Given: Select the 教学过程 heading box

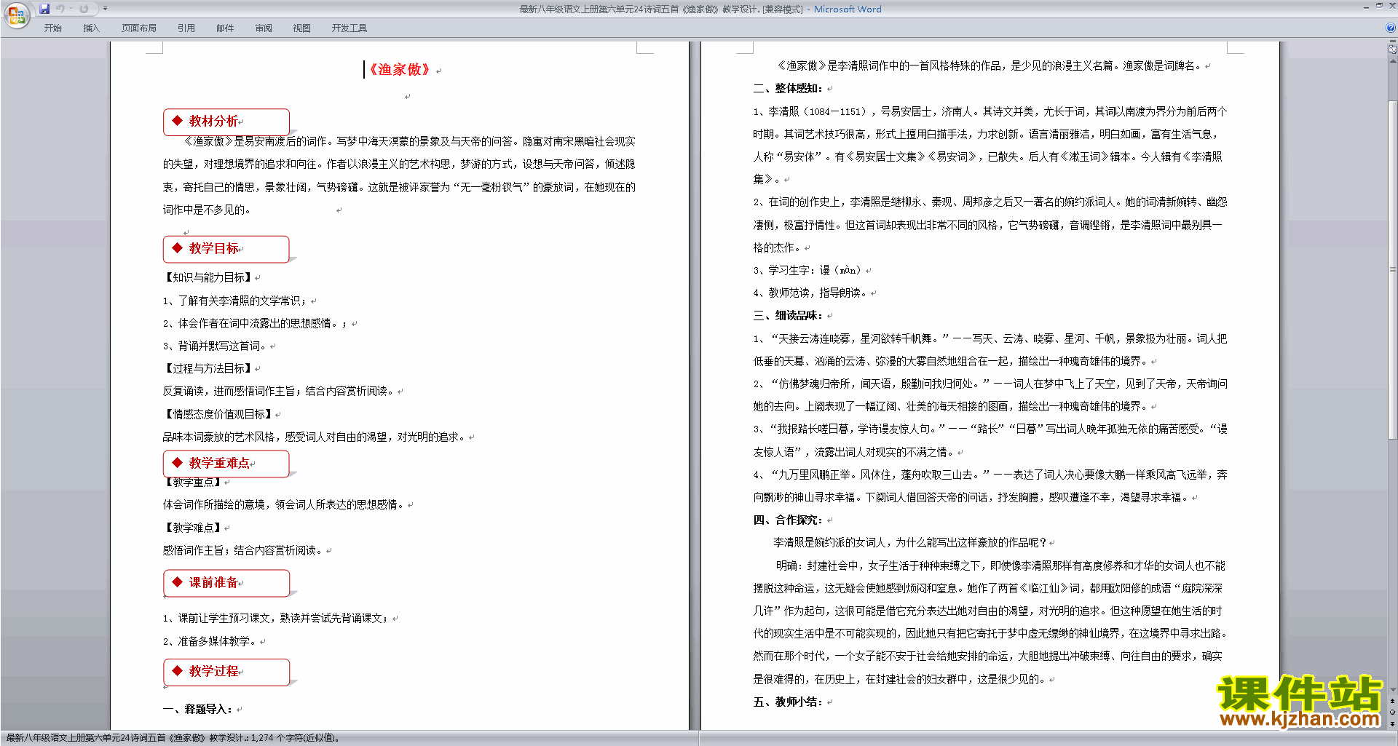Looking at the screenshot, I should 226,672.
